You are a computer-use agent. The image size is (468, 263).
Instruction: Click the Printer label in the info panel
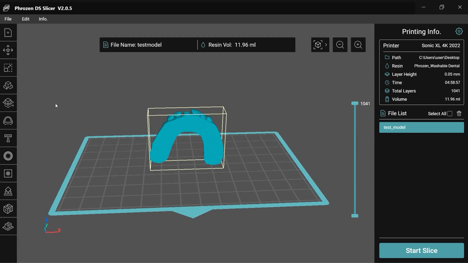coord(391,46)
